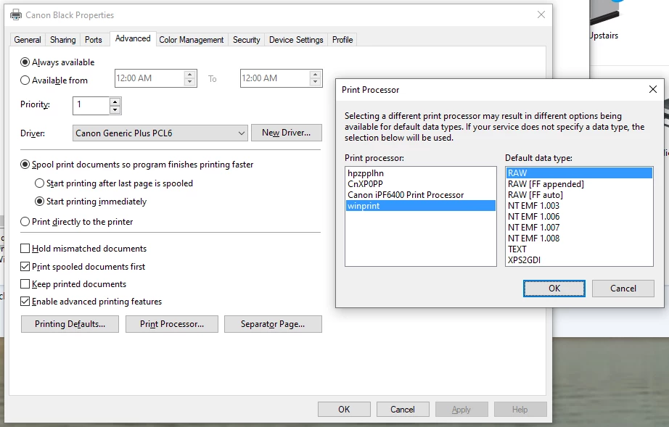
Task: Click Cancel in the Print Processor dialog
Action: (x=623, y=289)
